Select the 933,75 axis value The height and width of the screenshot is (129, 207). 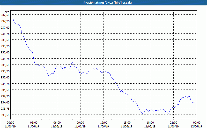[x=5, y=109]
